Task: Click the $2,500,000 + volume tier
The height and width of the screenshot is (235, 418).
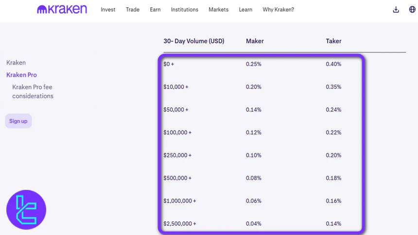Action: (180, 223)
